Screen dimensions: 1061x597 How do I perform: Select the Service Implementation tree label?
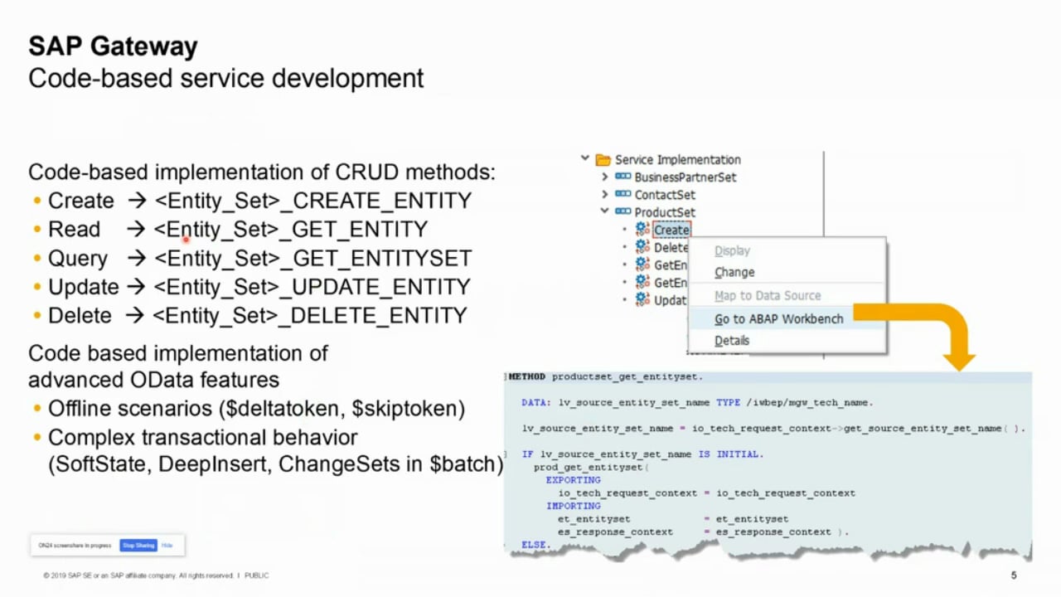(678, 159)
